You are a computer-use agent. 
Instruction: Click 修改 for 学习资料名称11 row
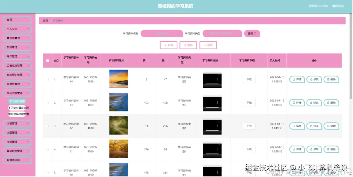coord(314,149)
